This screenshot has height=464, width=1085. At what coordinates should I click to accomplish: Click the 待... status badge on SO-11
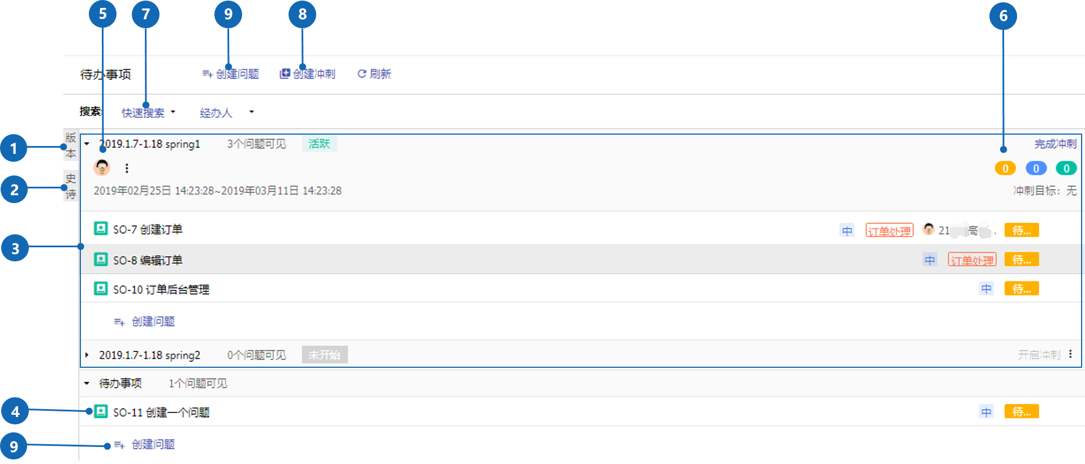pyautogui.click(x=1022, y=411)
